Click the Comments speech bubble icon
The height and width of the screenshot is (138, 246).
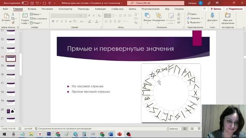(204, 9)
